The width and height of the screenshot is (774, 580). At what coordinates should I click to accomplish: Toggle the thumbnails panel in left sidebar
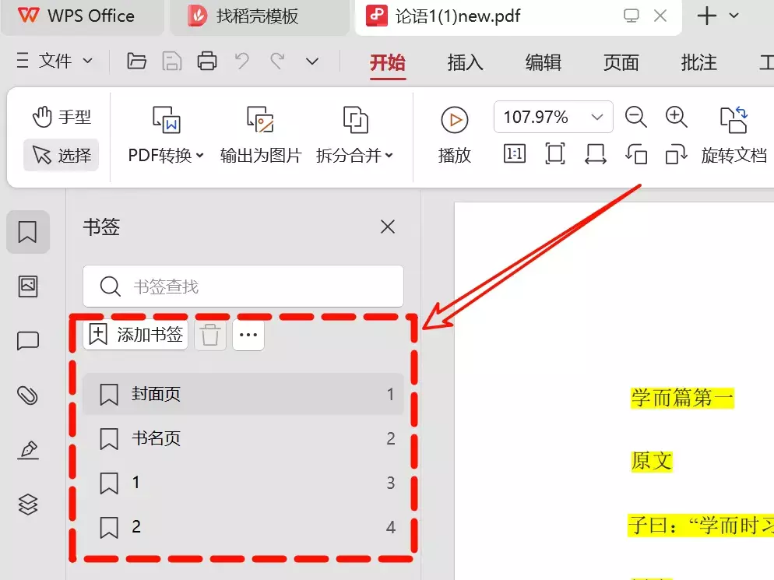28,286
